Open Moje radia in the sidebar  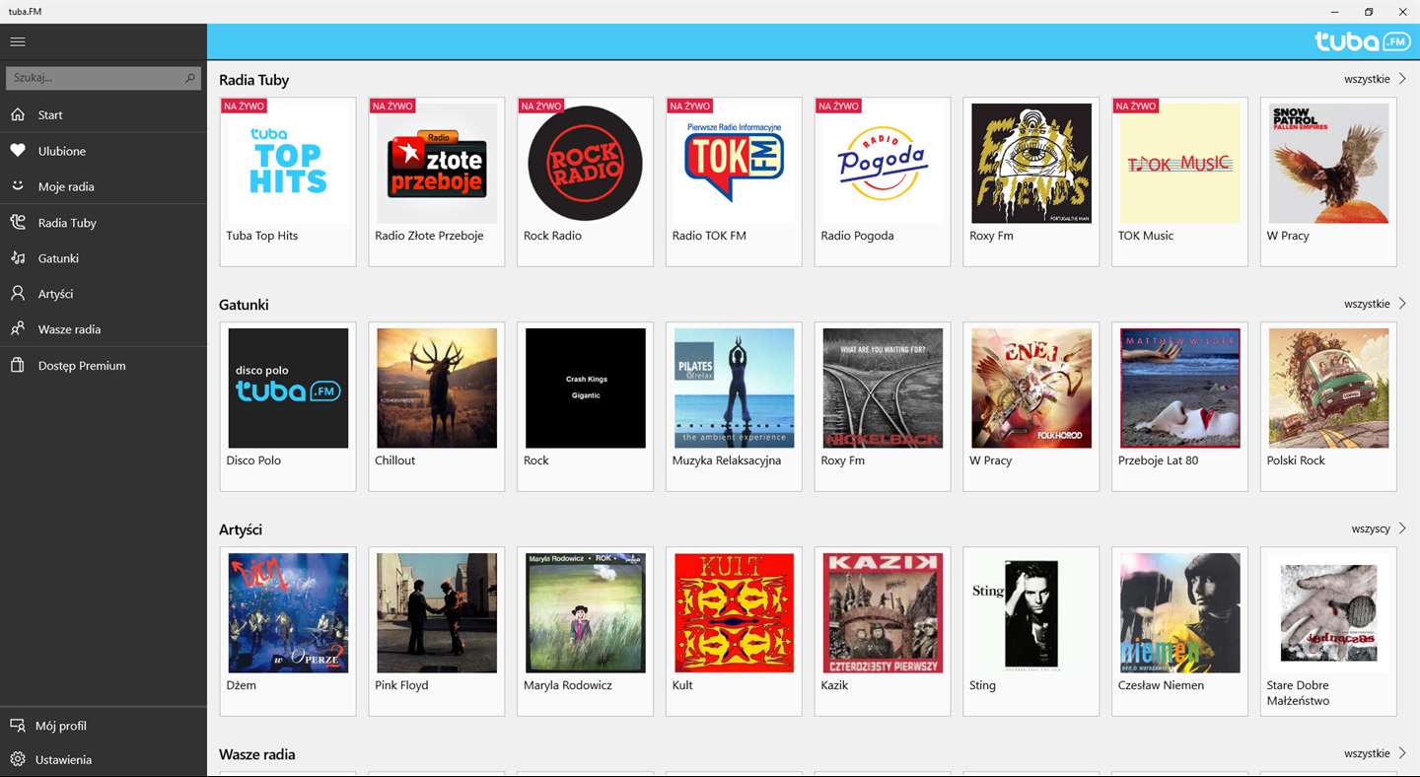104,186
